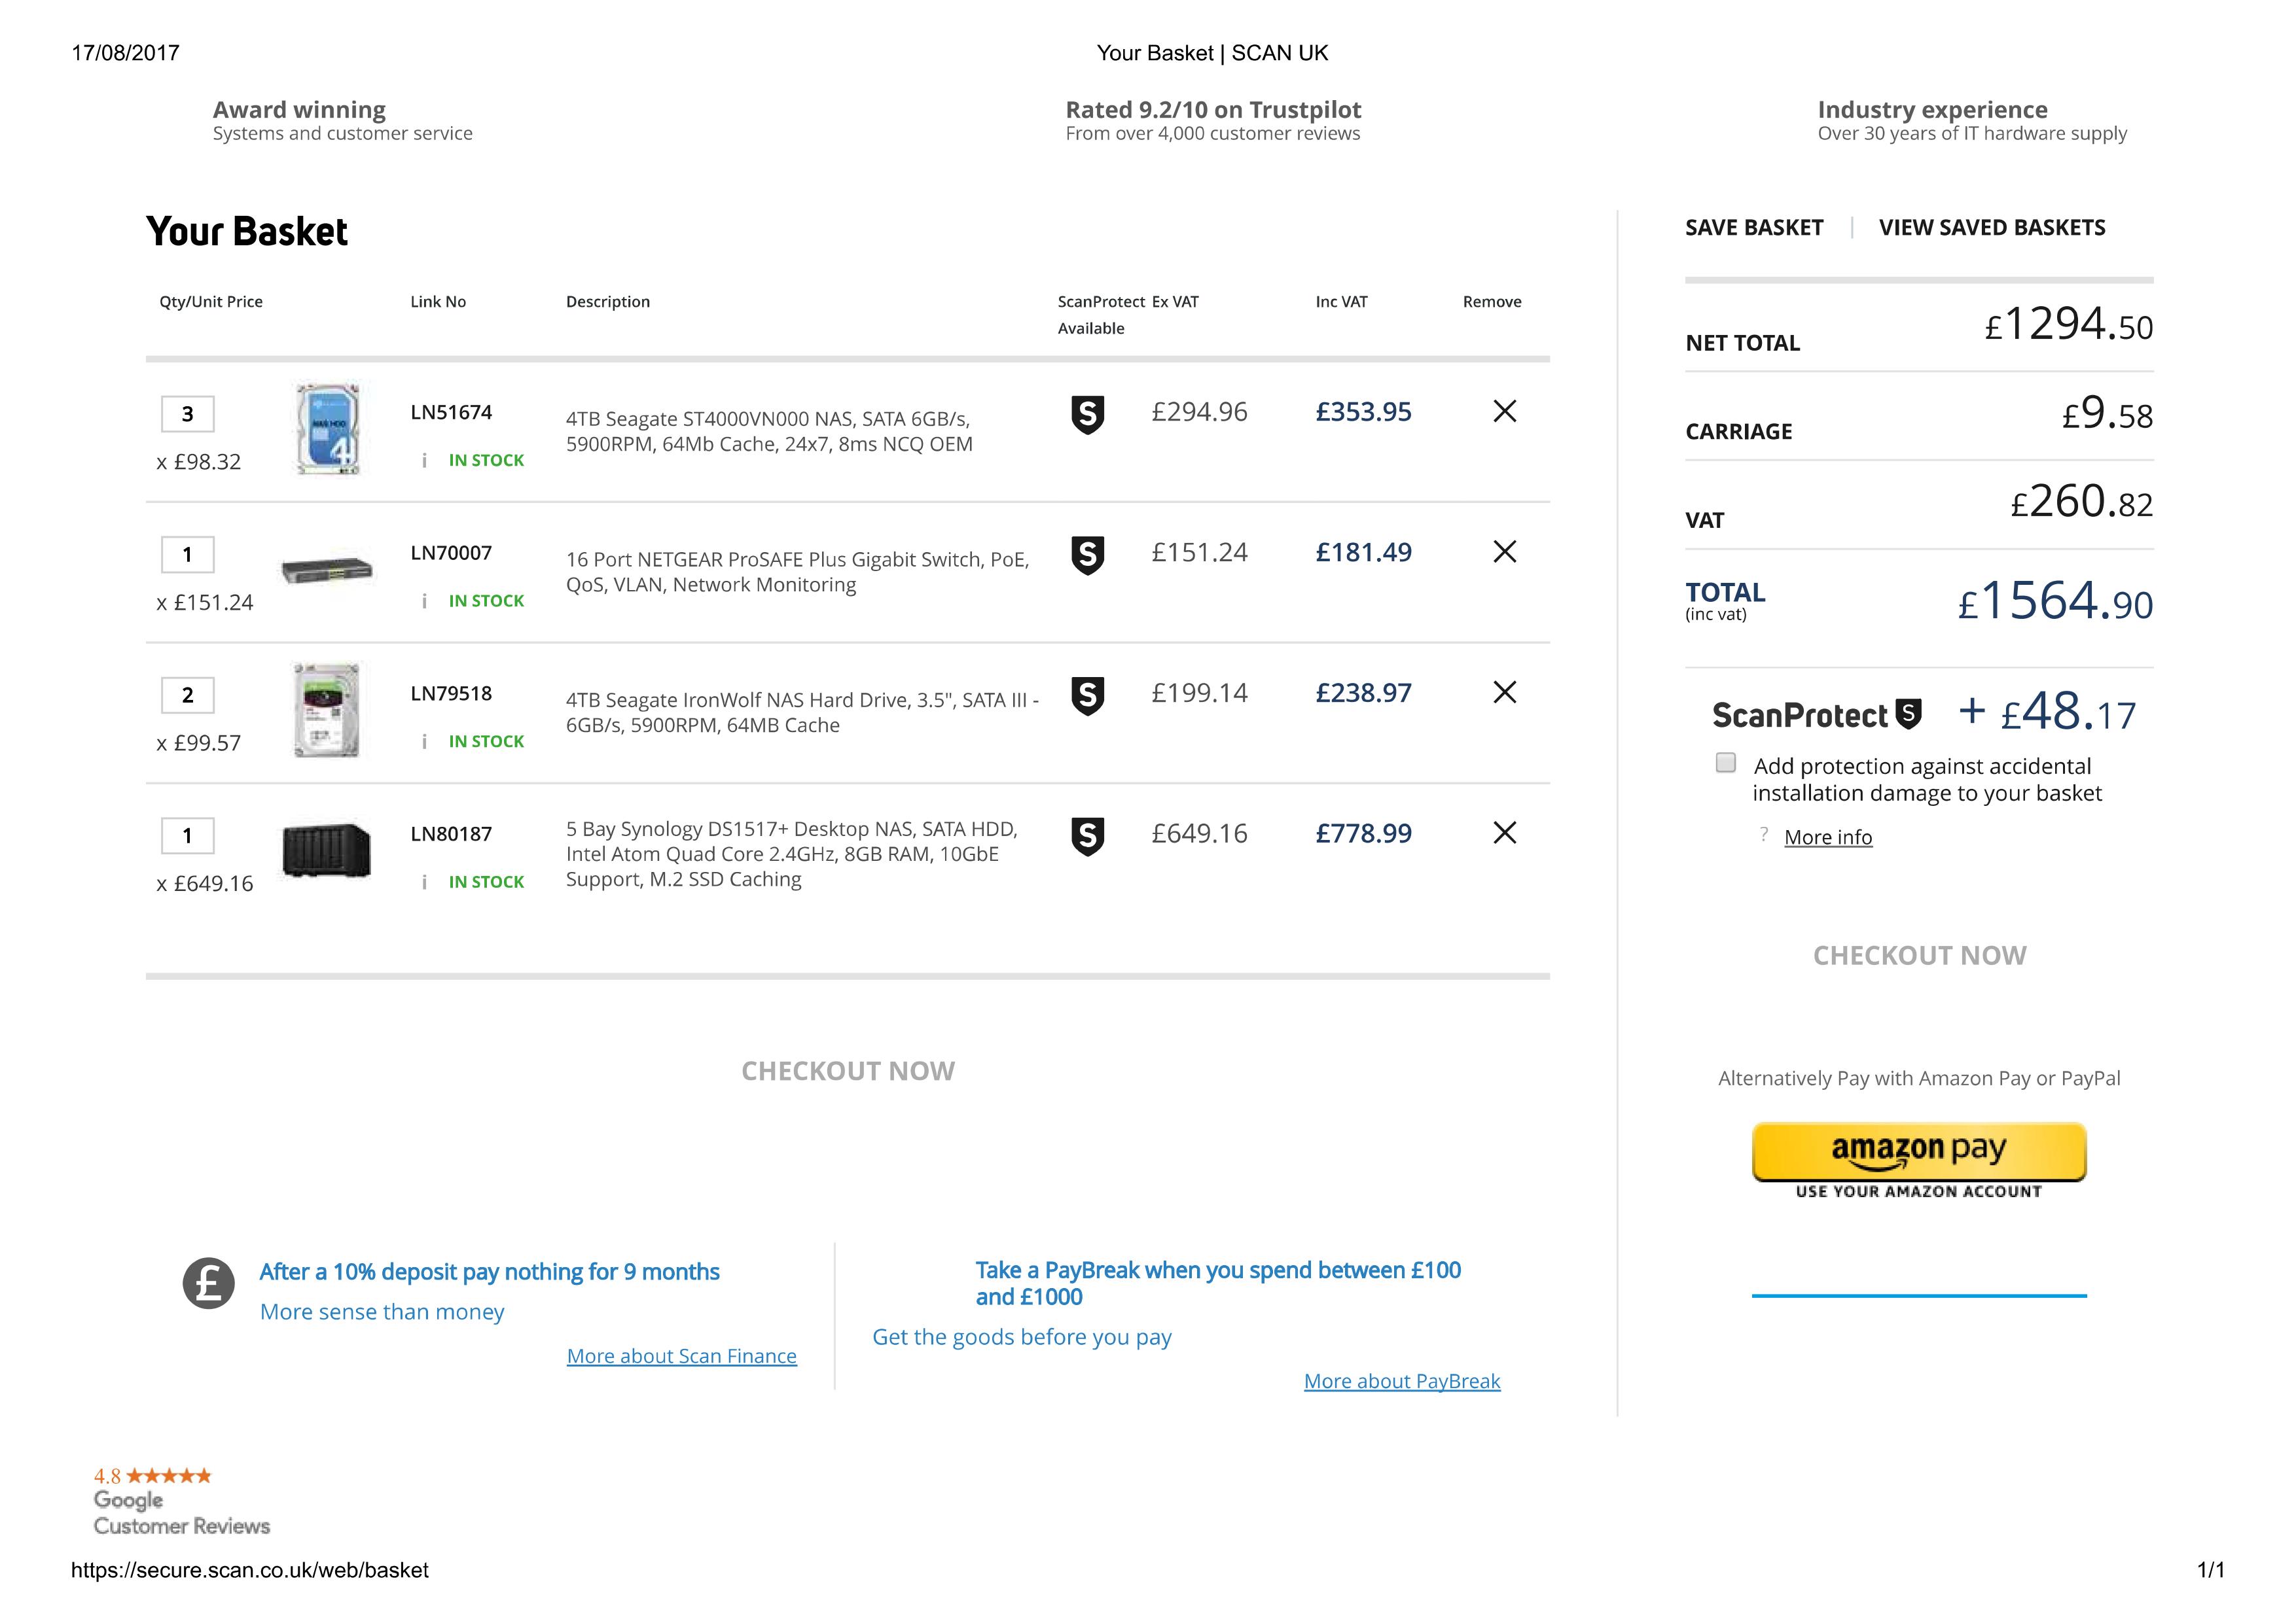Viewport: 2296px width, 1623px height.
Task: Click CHECKOUT NOW in the totals sidebar
Action: point(1920,955)
